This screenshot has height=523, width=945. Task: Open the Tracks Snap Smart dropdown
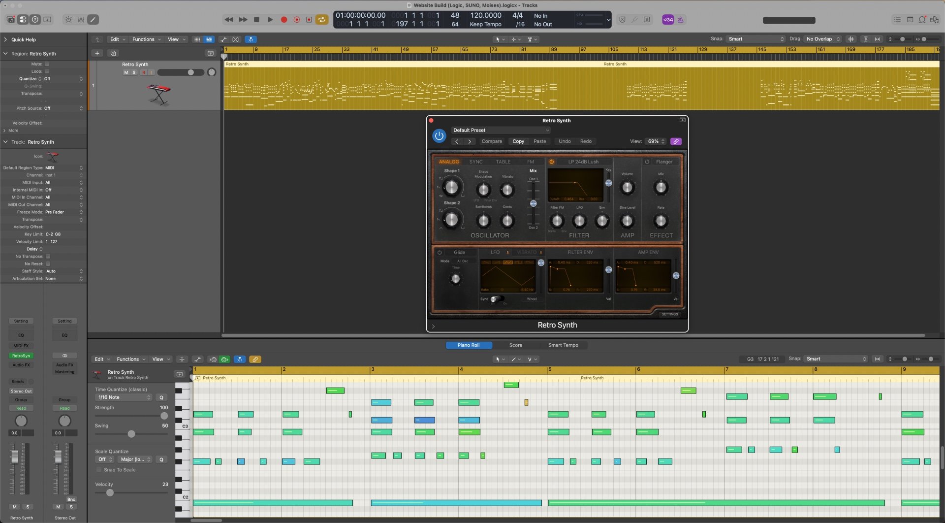756,39
